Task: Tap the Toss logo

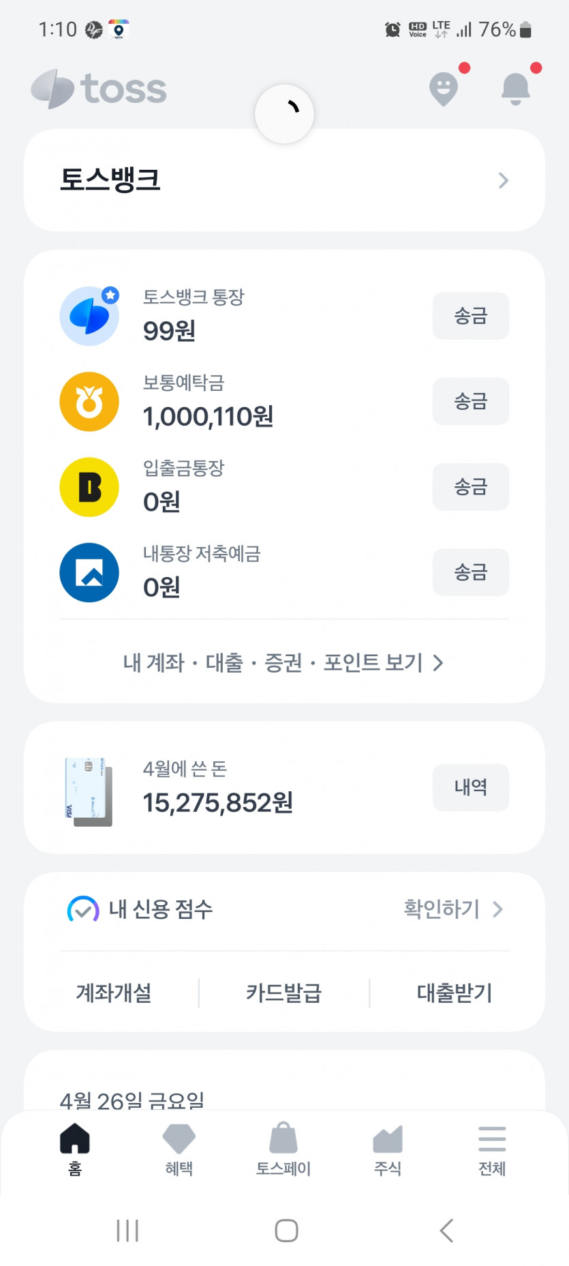Action: click(x=99, y=89)
